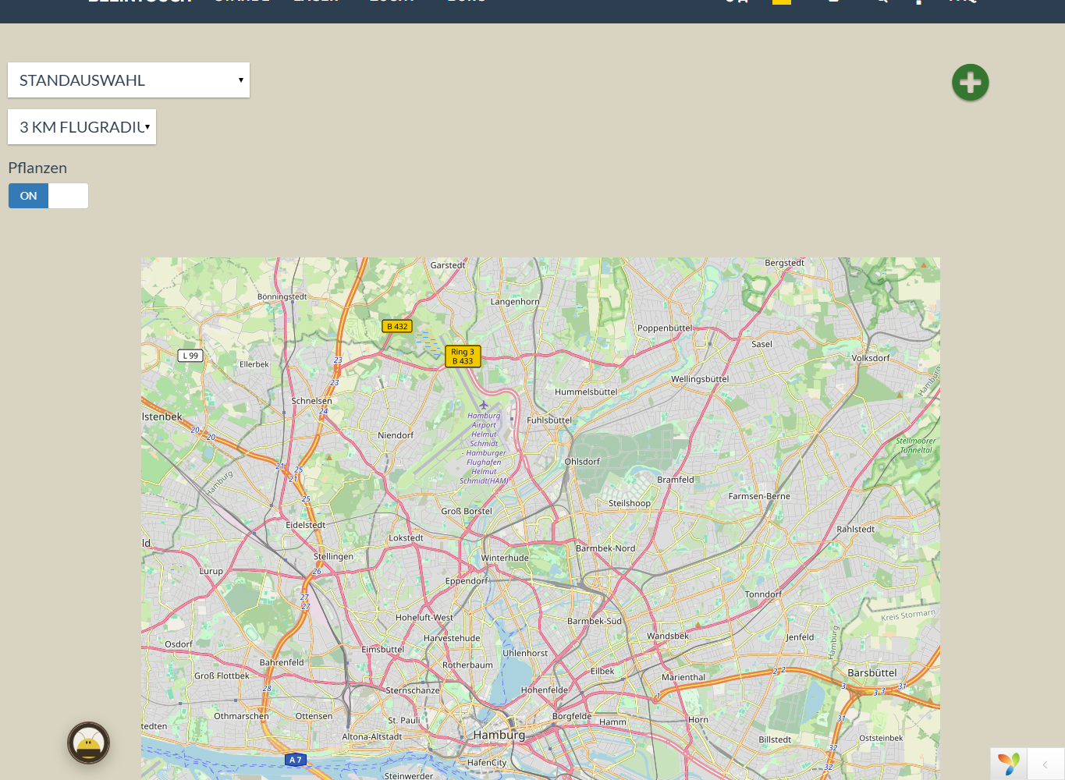Click the Winterhude label on map

point(505,558)
